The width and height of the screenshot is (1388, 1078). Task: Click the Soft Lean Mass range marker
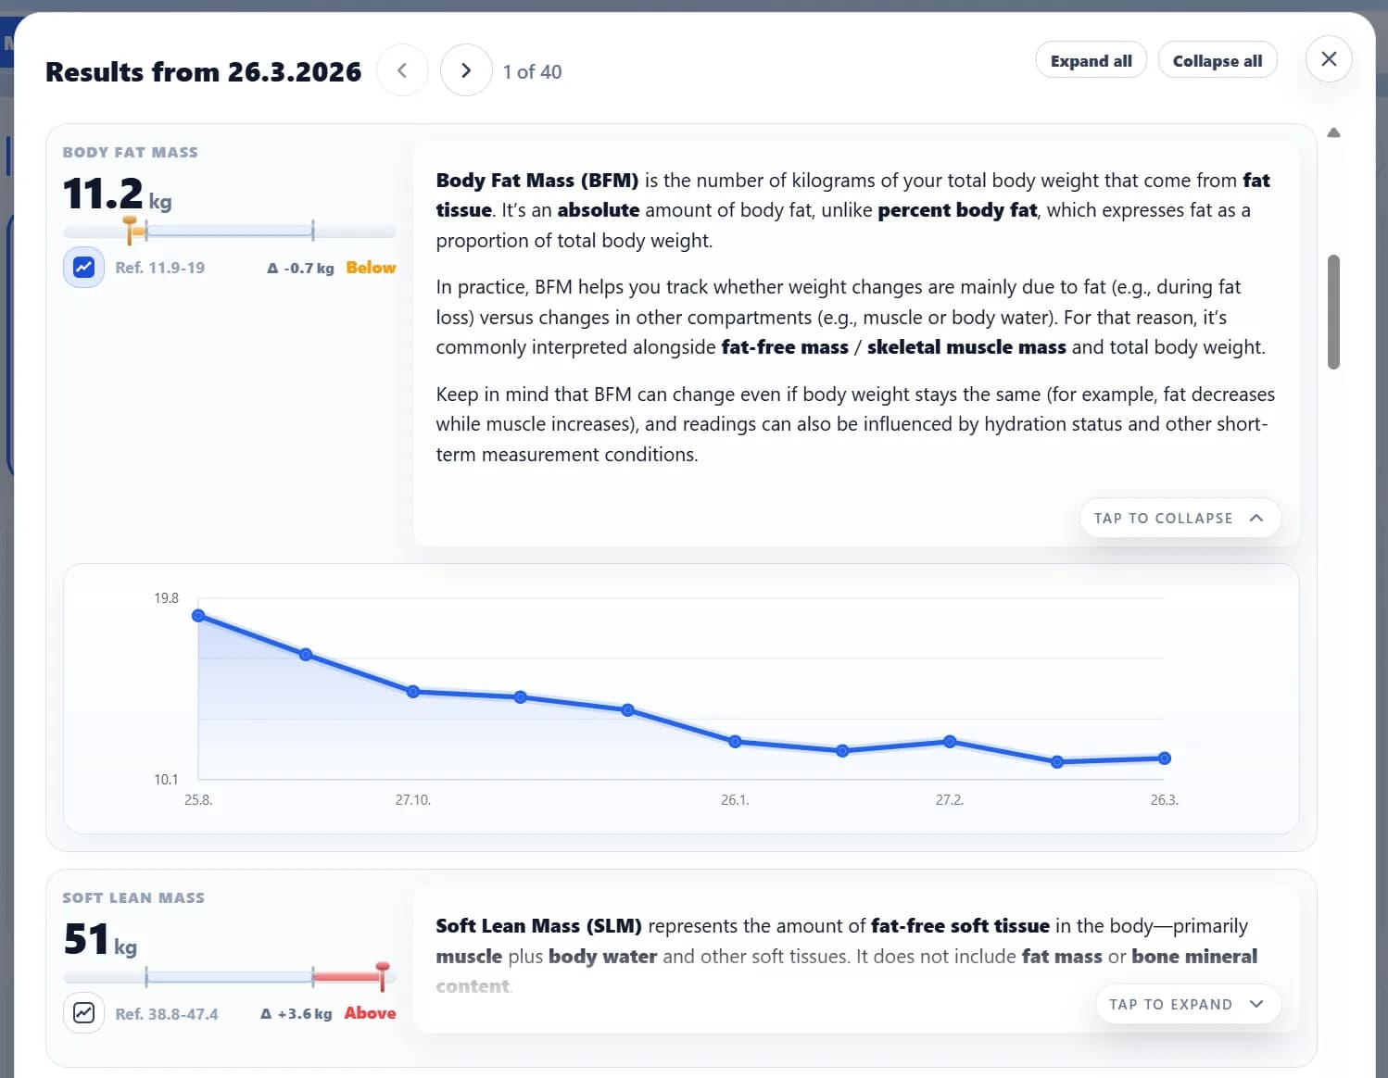(x=383, y=975)
